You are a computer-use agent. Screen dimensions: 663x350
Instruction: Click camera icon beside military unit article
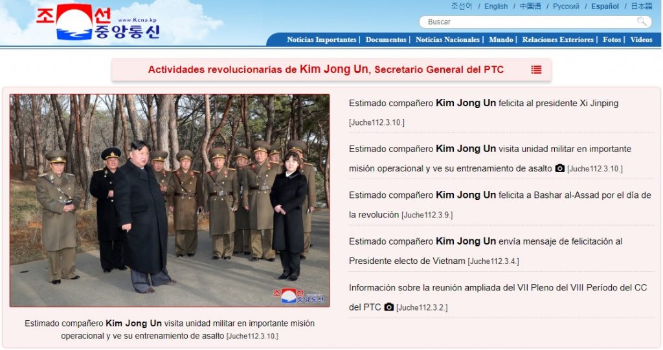coord(560,168)
